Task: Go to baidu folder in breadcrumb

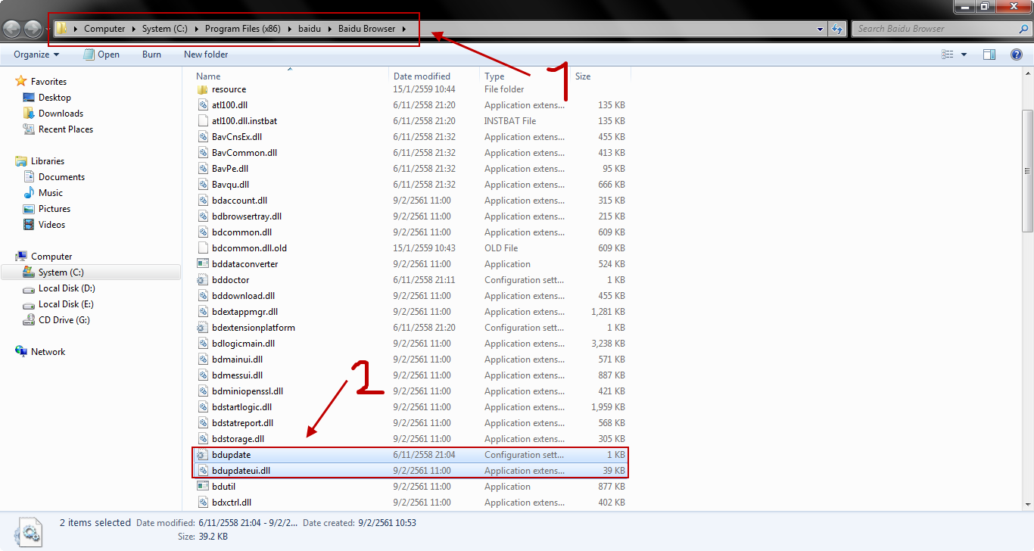Action: tap(310, 30)
